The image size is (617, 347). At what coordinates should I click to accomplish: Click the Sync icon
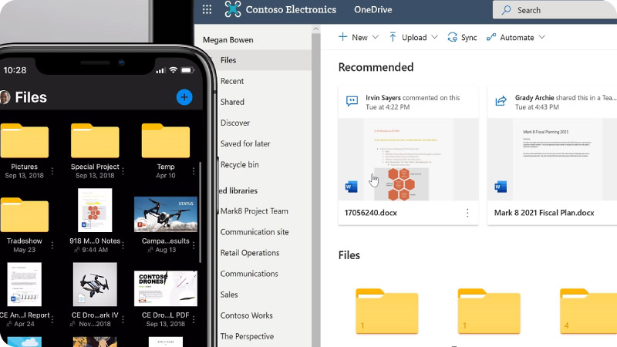click(453, 37)
